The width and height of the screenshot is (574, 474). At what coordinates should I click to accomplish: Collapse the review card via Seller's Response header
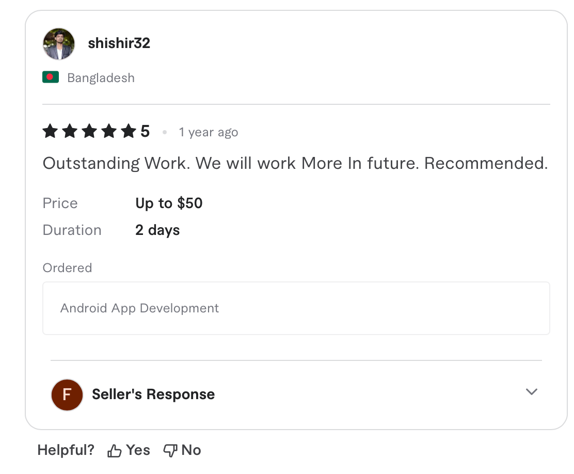click(x=153, y=394)
